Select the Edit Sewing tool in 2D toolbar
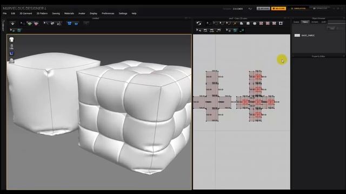346x194 pixels. pos(198,30)
